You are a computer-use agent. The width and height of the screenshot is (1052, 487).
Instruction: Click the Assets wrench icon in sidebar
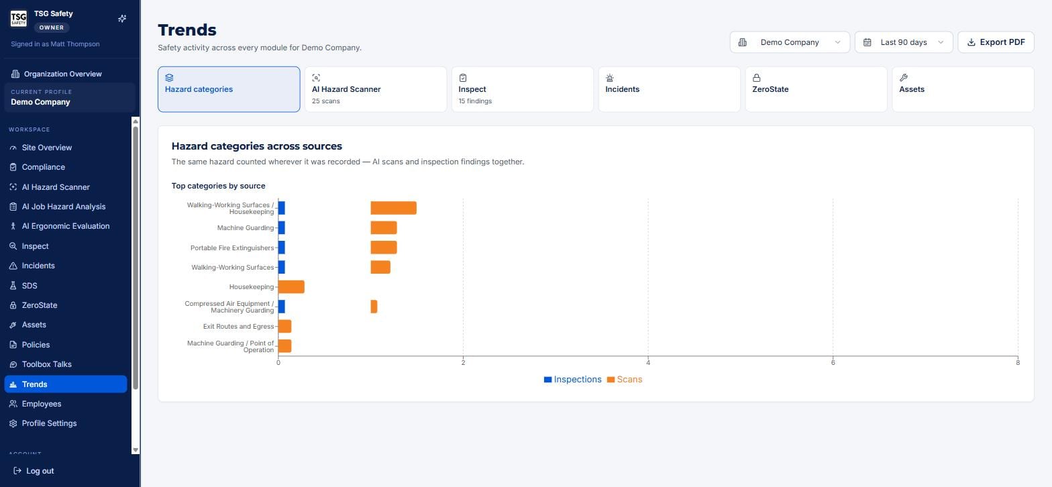[13, 325]
